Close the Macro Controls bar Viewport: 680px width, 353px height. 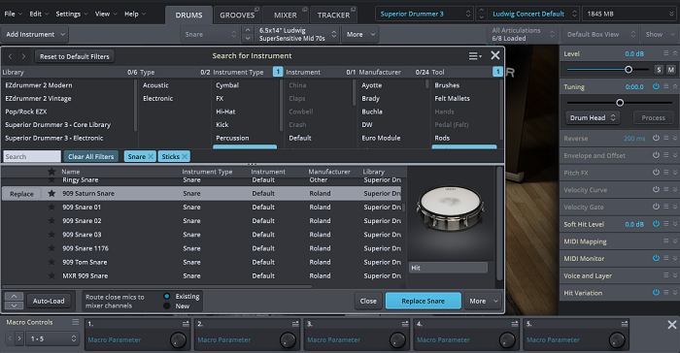(x=672, y=325)
